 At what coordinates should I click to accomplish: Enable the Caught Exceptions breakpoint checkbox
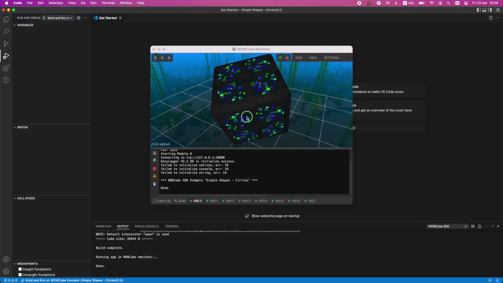coord(20,269)
